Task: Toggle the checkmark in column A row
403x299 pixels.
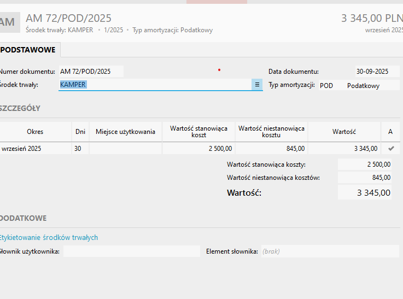Action: pyautogui.click(x=390, y=148)
